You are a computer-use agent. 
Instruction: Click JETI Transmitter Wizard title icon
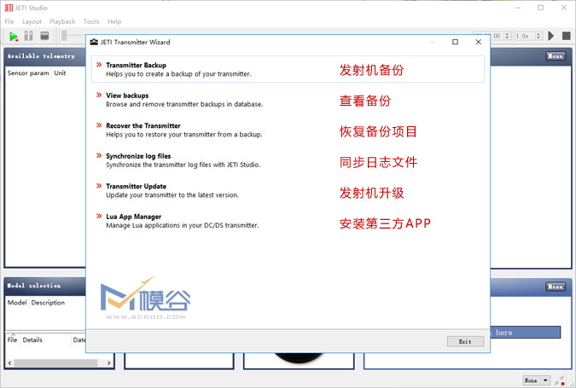point(94,42)
